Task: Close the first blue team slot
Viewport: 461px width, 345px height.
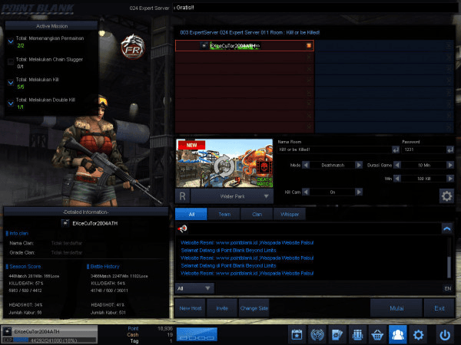Action: [x=449, y=45]
